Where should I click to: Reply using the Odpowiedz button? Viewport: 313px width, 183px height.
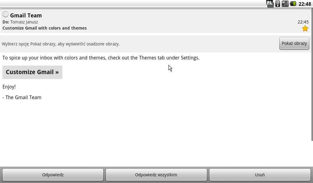point(53,175)
